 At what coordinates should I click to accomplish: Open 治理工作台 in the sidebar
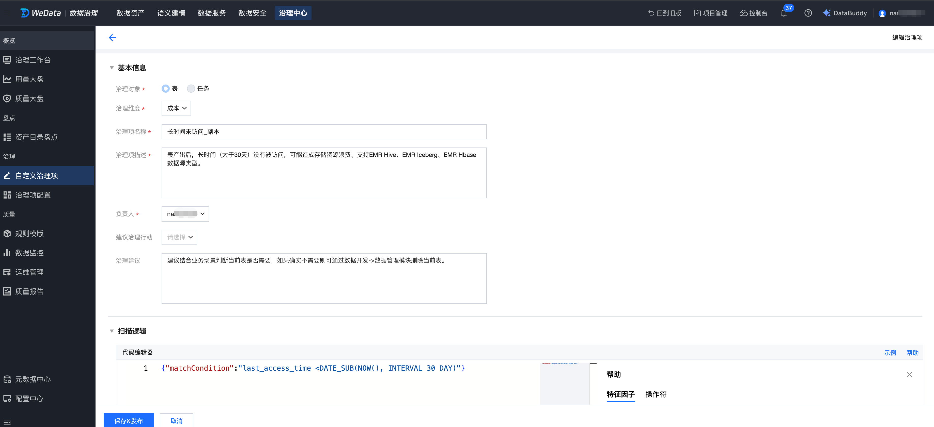coord(33,60)
